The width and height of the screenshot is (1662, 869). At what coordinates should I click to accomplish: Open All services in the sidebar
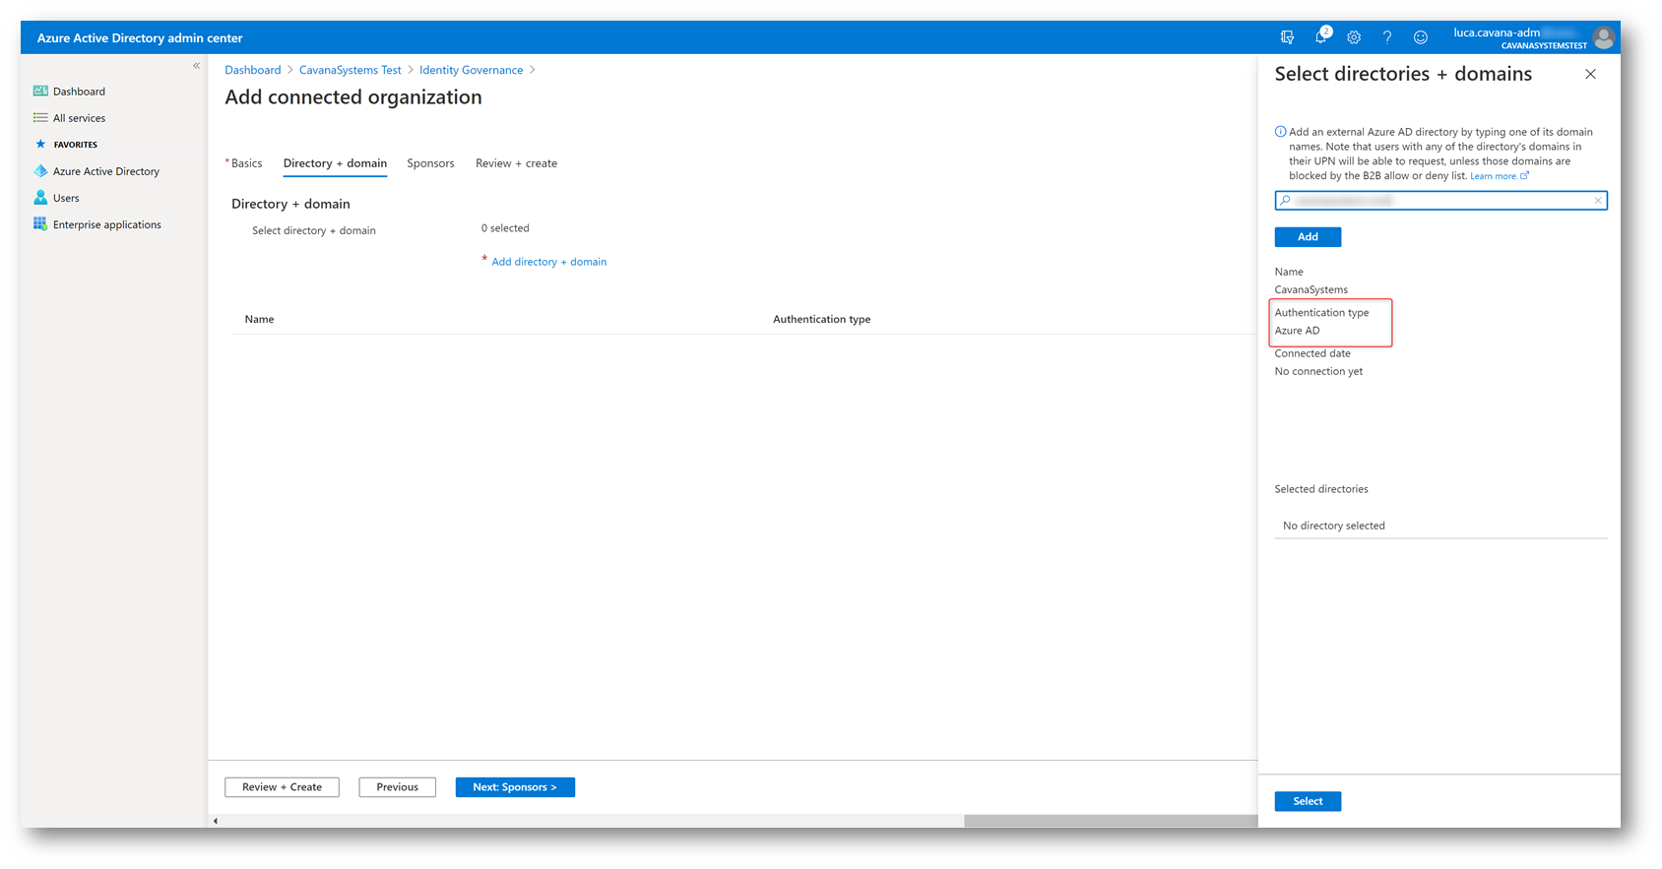pyautogui.click(x=79, y=118)
